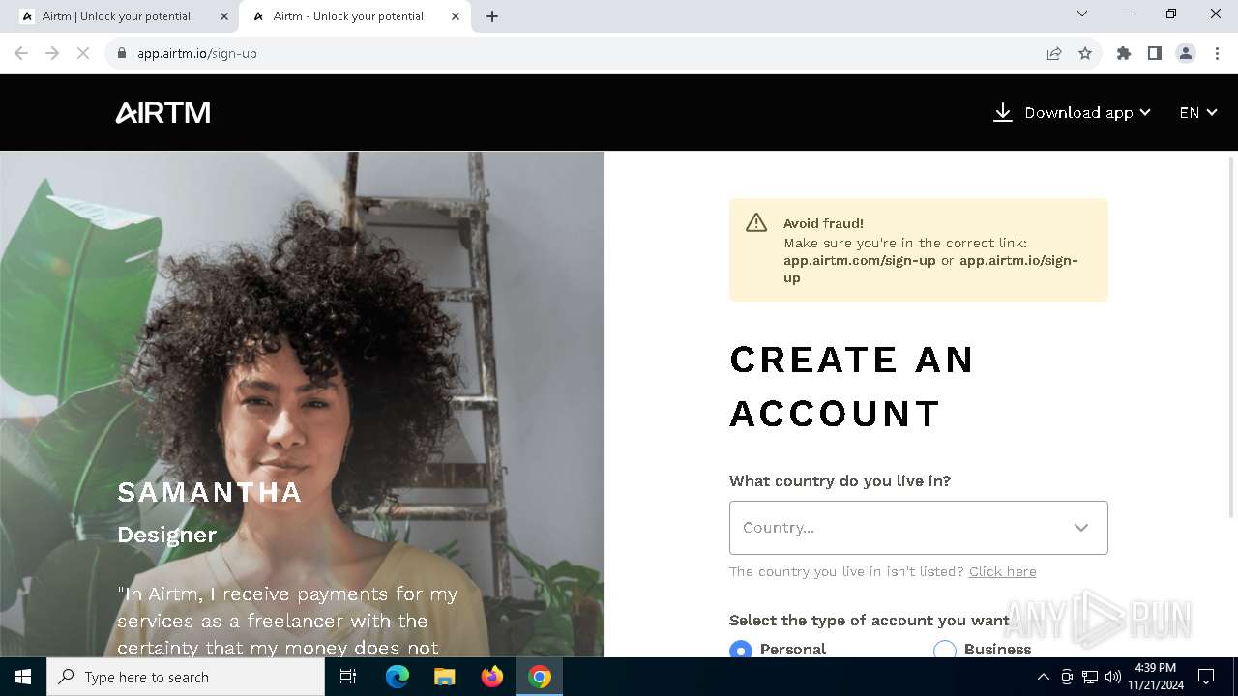
Task: Open File Explorer from taskbar
Action: pyautogui.click(x=445, y=677)
